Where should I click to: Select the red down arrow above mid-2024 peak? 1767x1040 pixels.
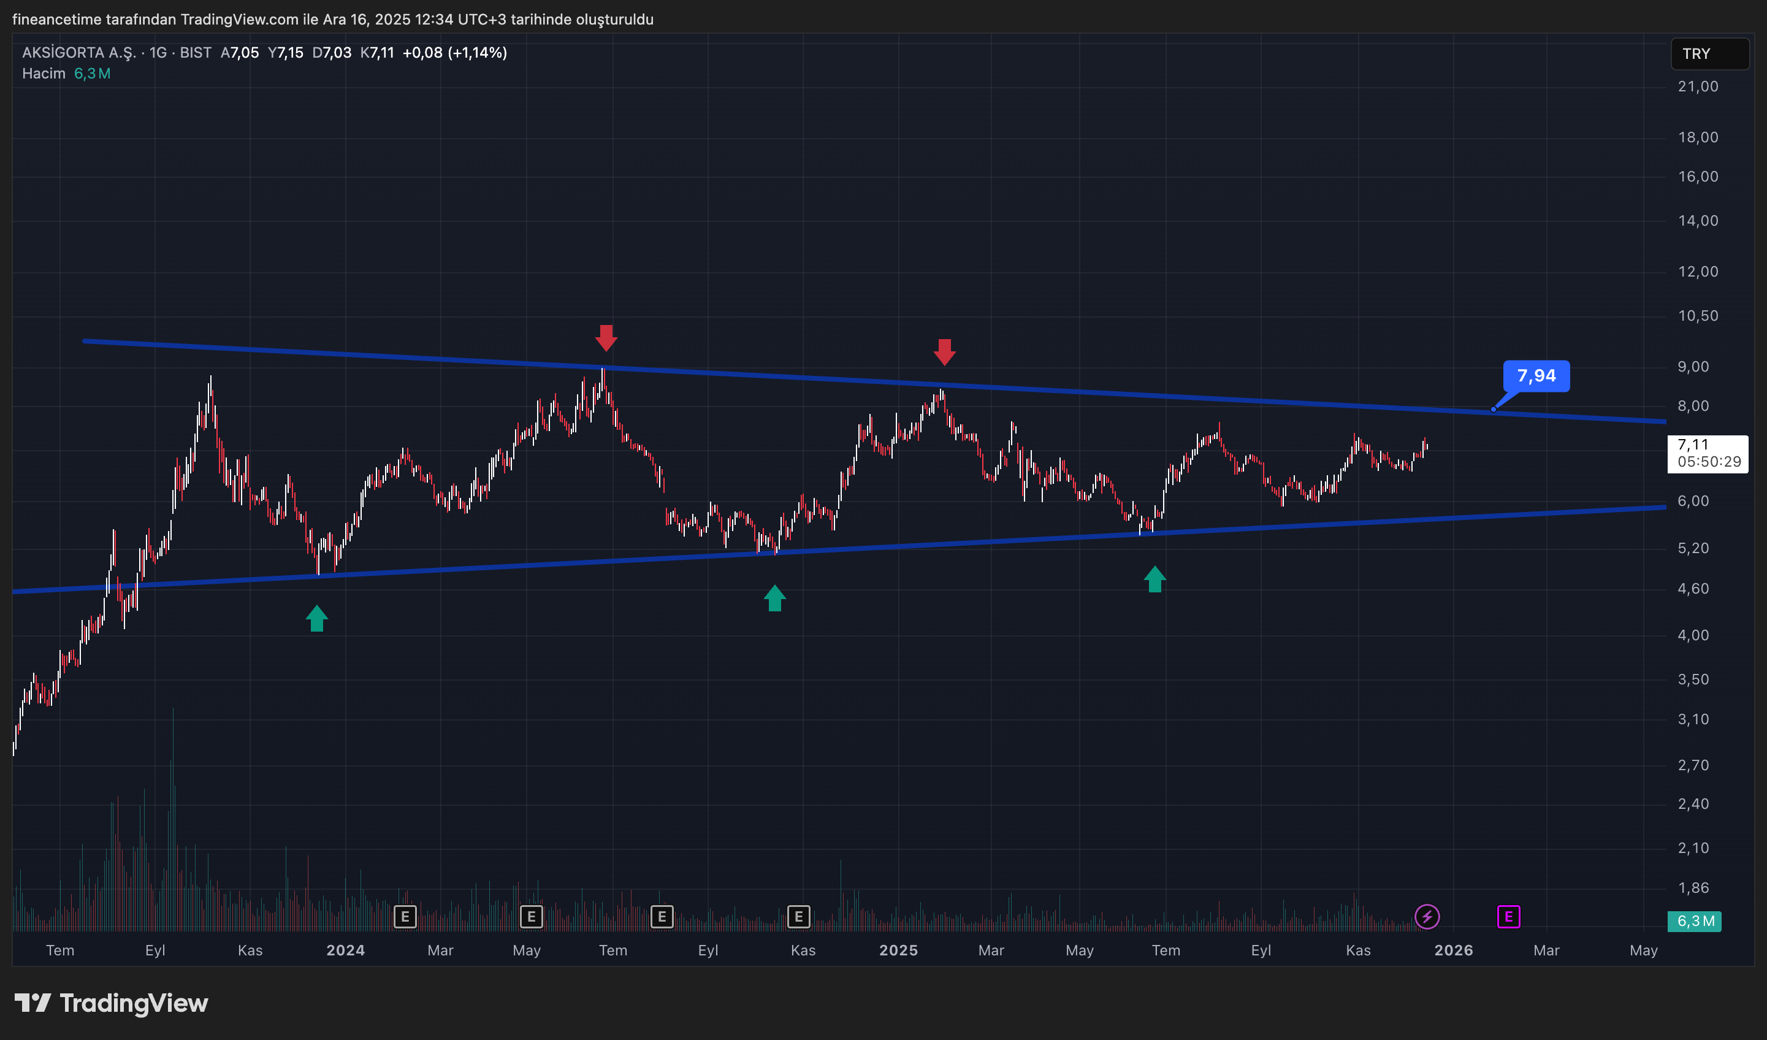pos(606,337)
